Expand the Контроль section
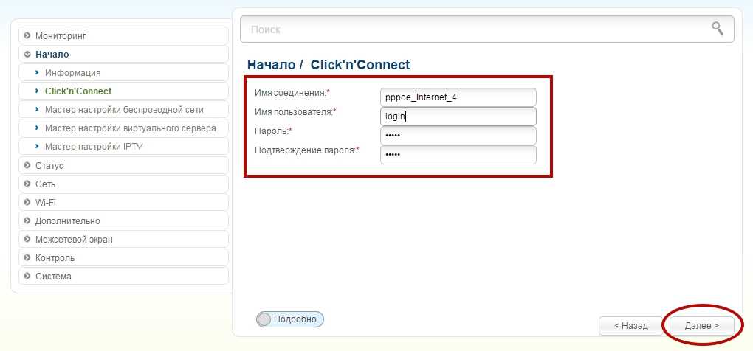 (55, 258)
